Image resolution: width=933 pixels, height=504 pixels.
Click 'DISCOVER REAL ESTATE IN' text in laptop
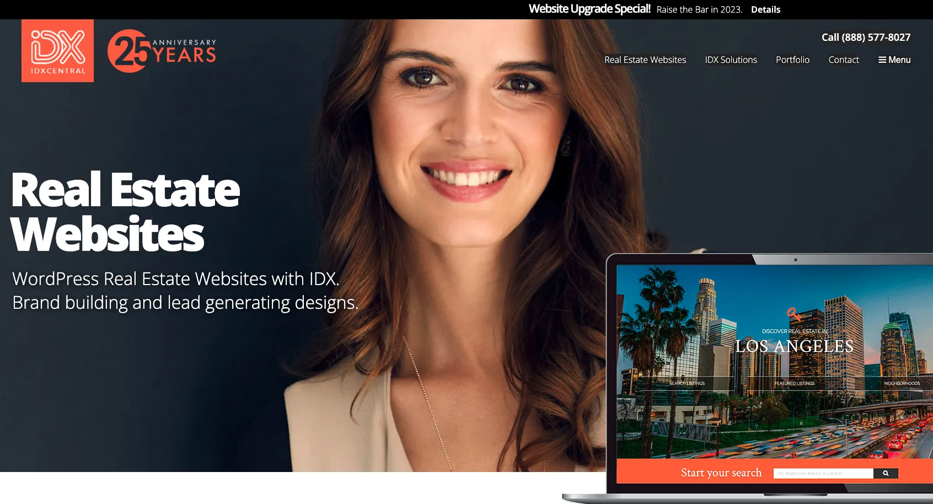(x=795, y=331)
